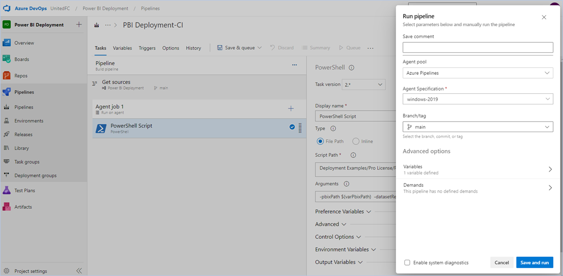
Task: Open the Agent Specification dropdown
Action: coord(478,99)
